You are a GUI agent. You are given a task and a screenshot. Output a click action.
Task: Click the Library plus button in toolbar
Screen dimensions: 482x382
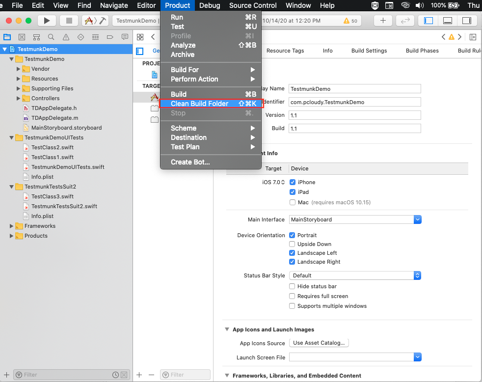(x=383, y=21)
